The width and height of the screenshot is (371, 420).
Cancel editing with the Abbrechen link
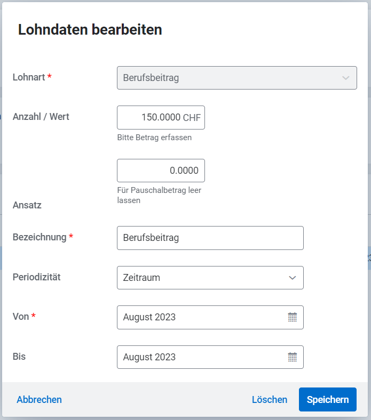(39, 399)
